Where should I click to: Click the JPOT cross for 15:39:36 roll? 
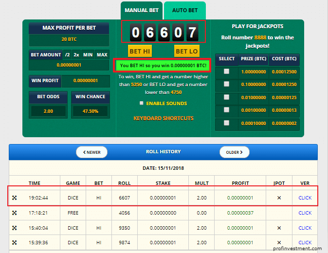279,243
